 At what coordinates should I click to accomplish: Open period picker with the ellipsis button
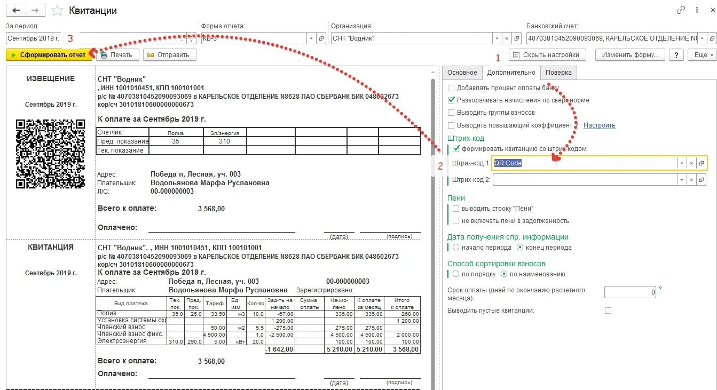182,38
